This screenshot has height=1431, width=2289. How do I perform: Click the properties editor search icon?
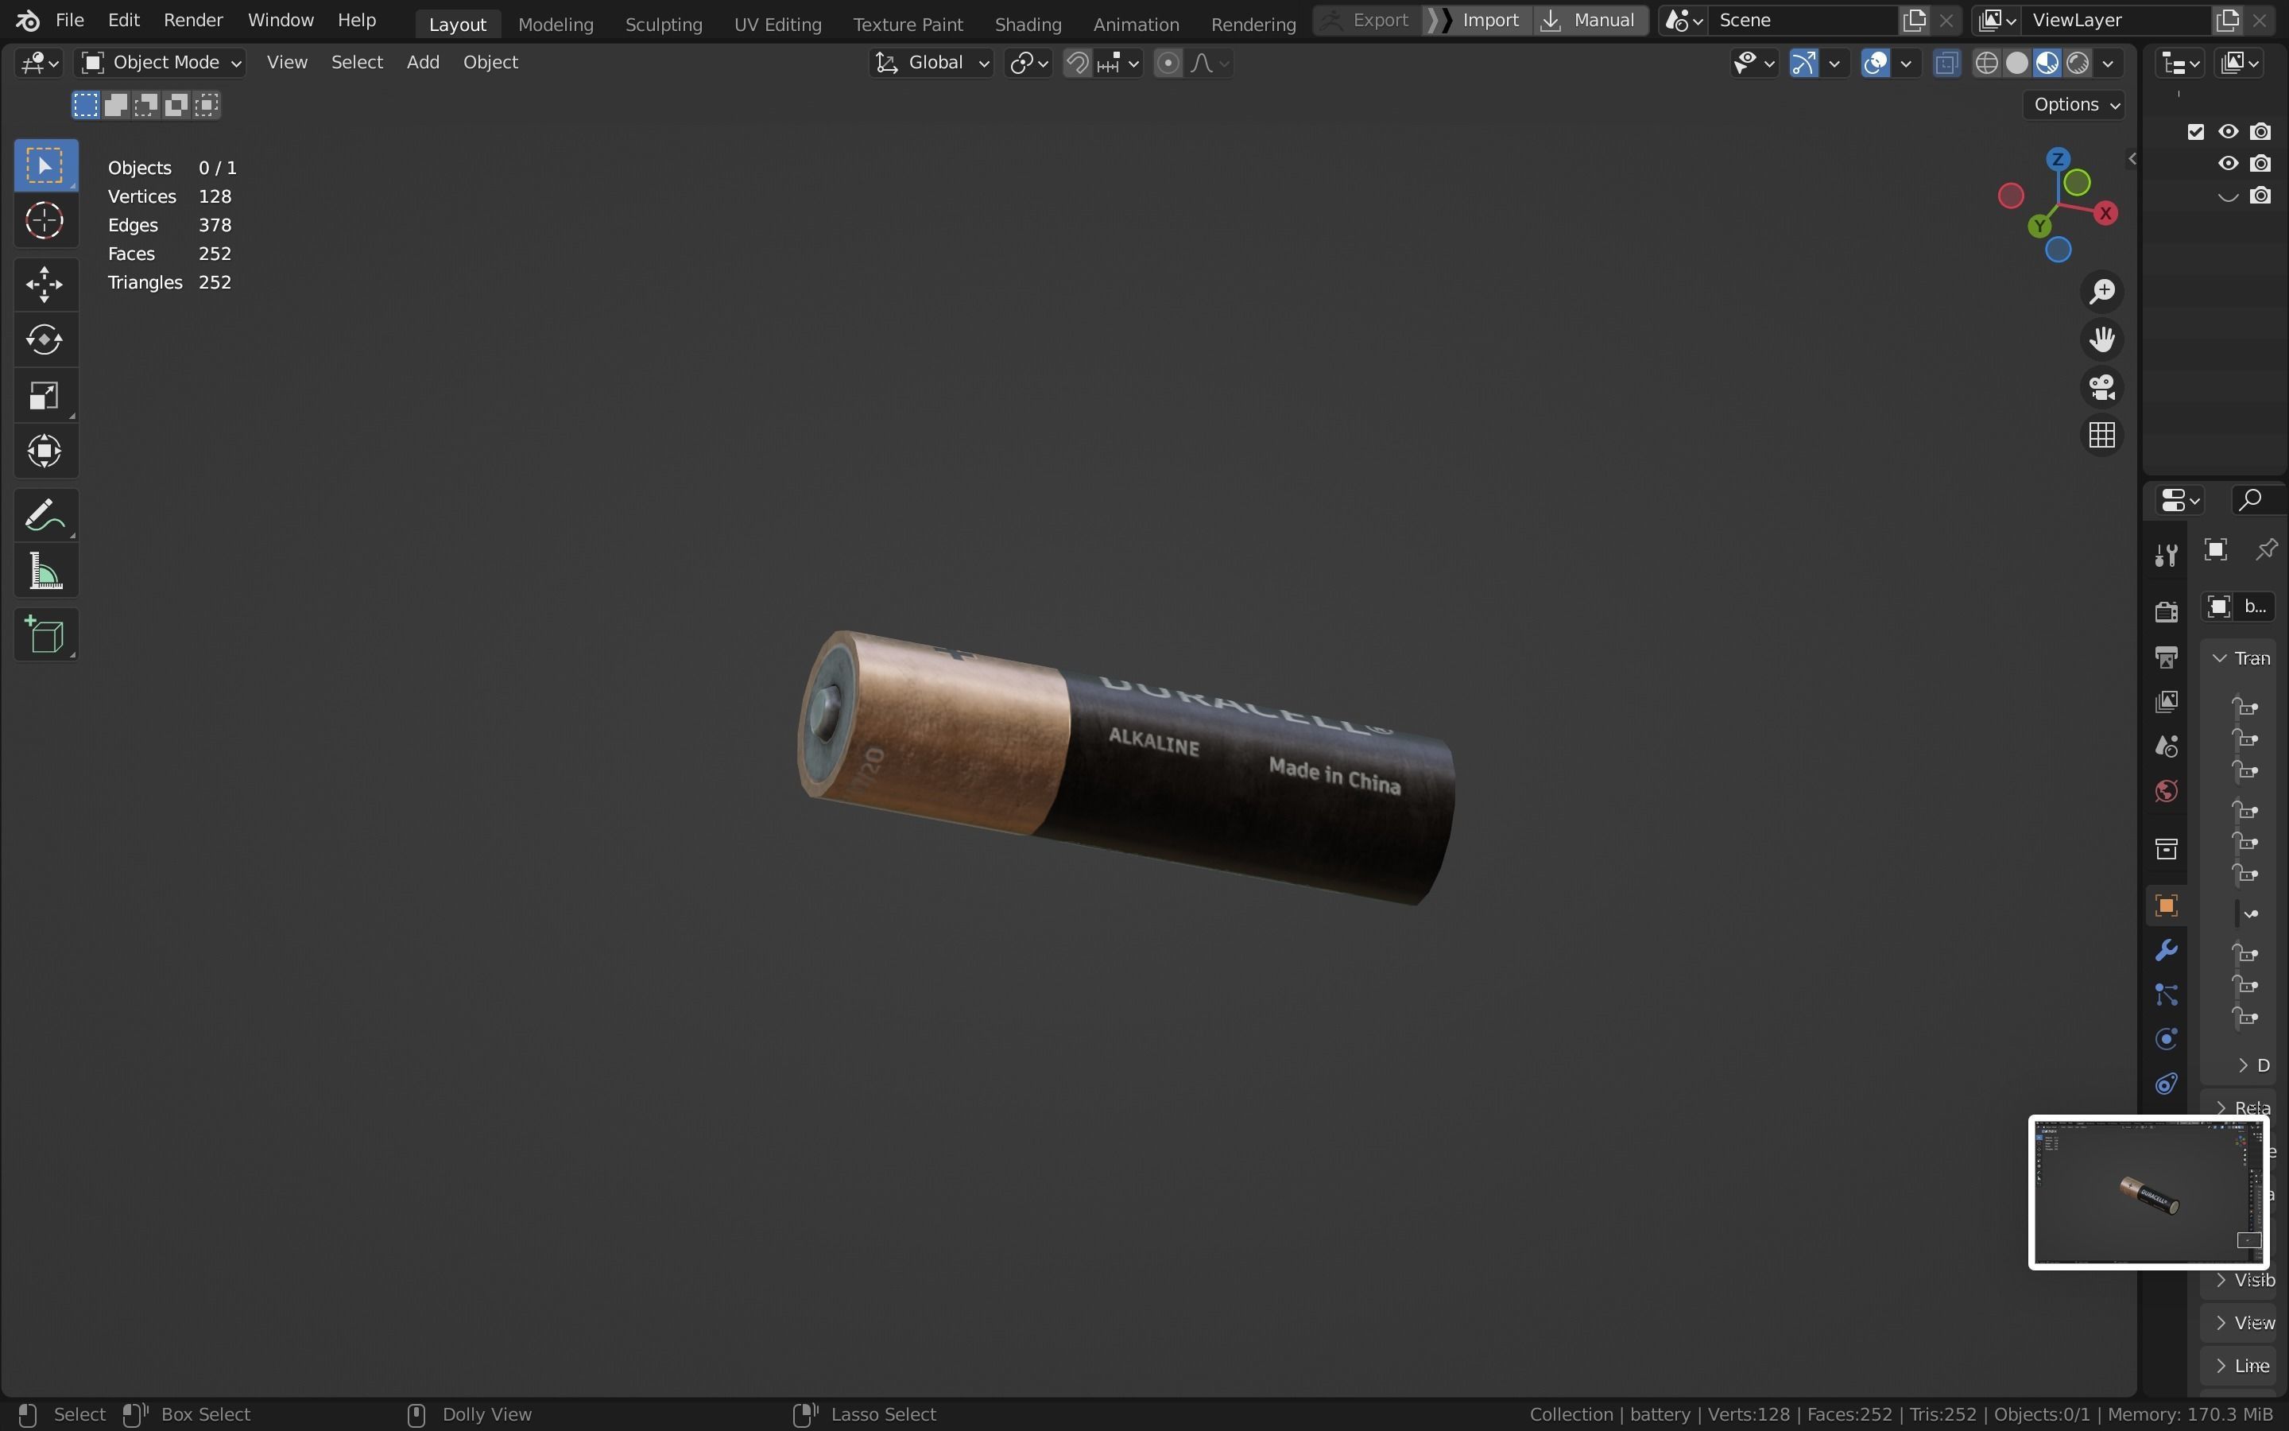[2251, 498]
